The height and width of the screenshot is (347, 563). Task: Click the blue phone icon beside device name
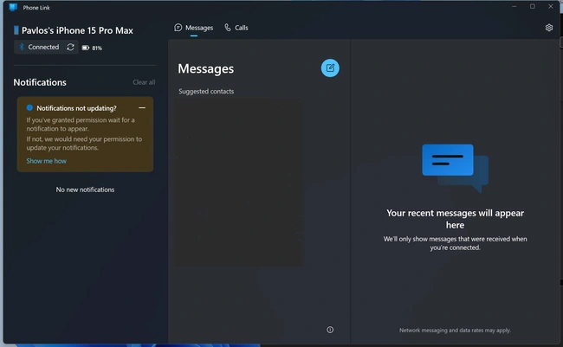[x=16, y=30]
